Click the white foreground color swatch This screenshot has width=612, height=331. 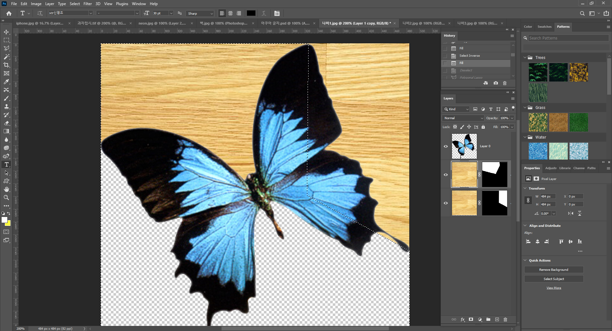[x=4, y=220]
